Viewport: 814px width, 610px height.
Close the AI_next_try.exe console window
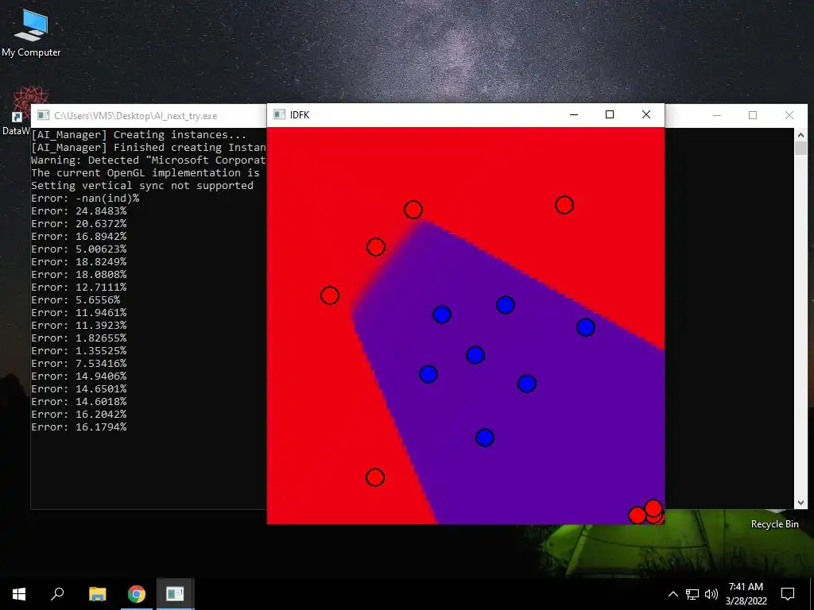pos(789,115)
